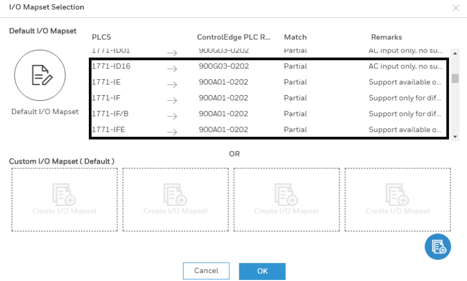
Task: Click the arrow icon in 1771-IE row
Action: pyautogui.click(x=172, y=85)
